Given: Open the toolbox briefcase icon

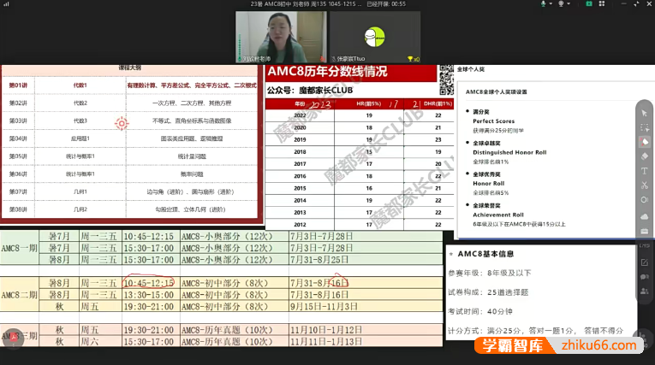Looking at the screenshot, I should [644, 231].
